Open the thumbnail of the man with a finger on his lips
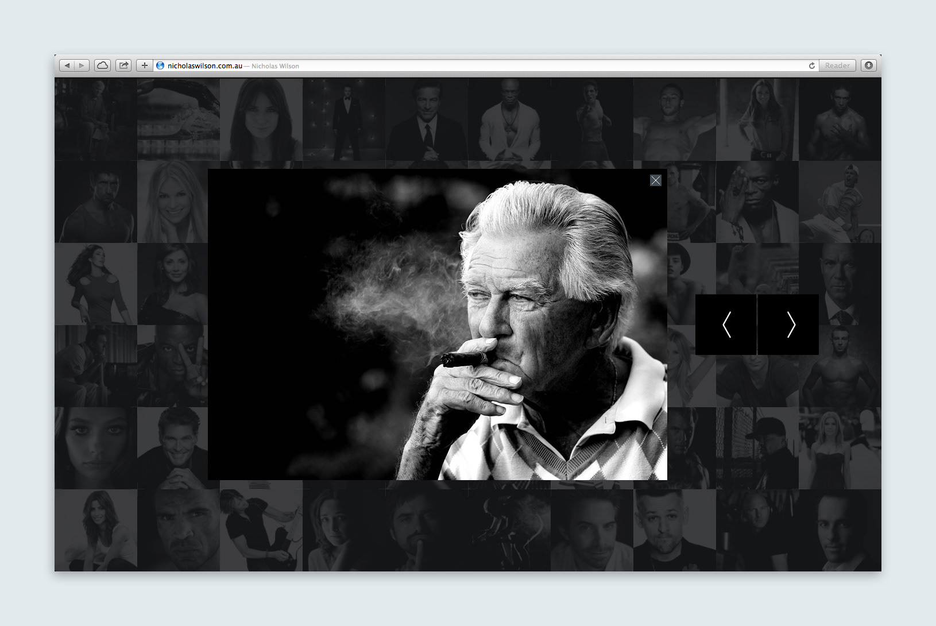Screen dimensions: 936x626 point(427,530)
